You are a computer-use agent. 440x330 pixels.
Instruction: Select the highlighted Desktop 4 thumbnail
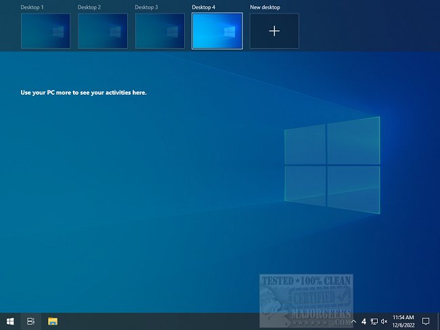(217, 31)
